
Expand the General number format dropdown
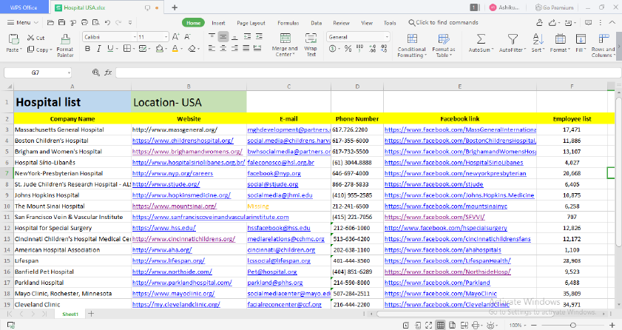[x=387, y=36]
